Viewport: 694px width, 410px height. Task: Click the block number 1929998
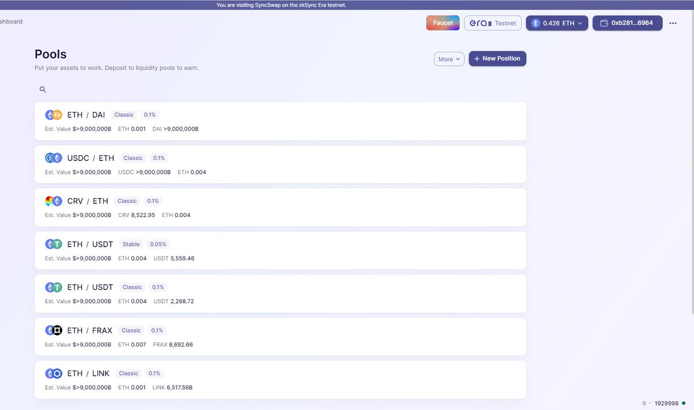tap(666, 403)
